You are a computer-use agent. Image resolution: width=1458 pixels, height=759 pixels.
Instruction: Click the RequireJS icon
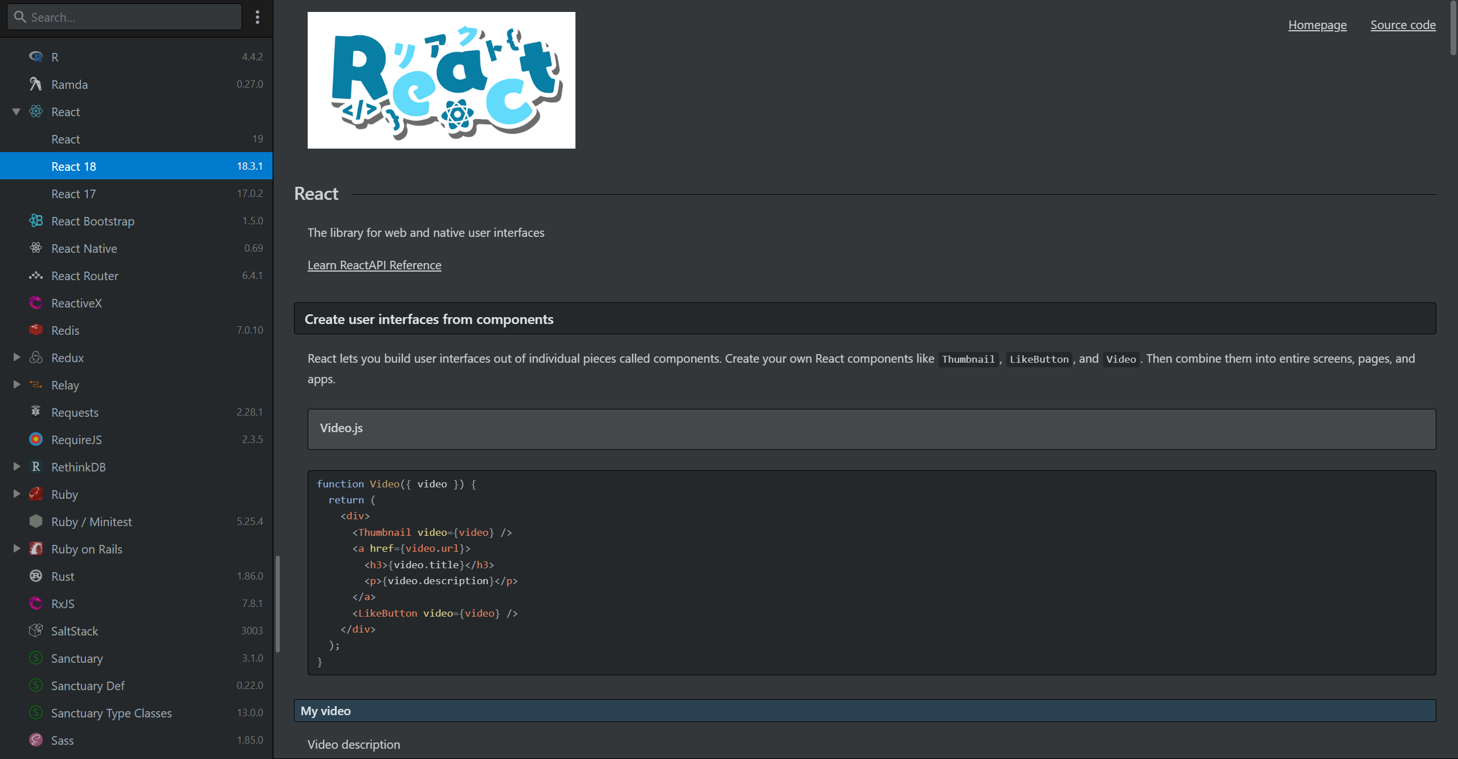click(x=35, y=440)
